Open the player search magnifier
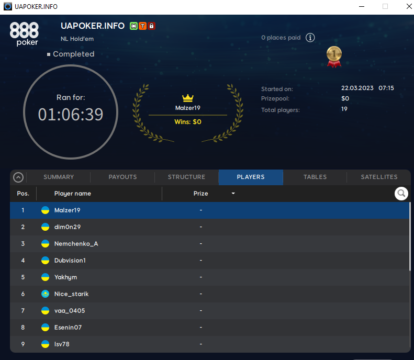This screenshot has width=414, height=360. (401, 194)
